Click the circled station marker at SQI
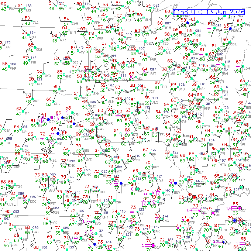 click(195, 116)
